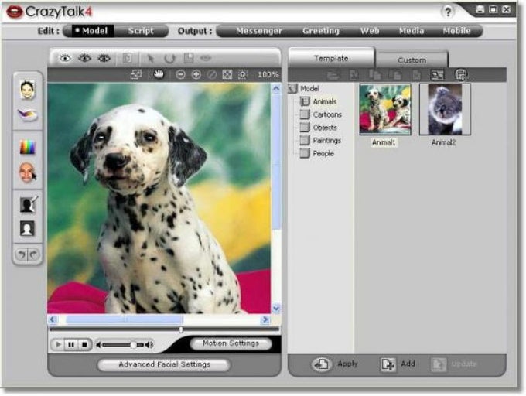Select the People folder
526x396 pixels.
[317, 154]
